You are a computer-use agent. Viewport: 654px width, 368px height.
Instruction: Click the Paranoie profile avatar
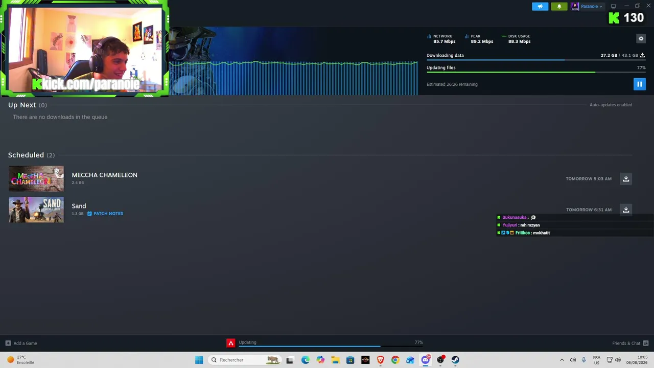coord(575,7)
